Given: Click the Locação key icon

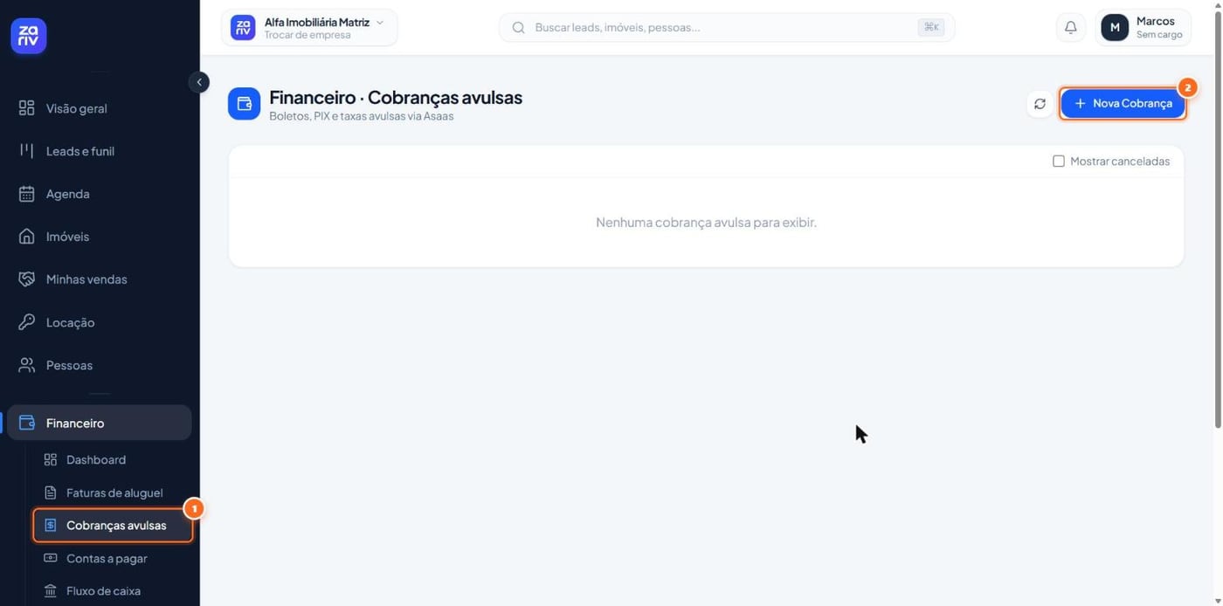Looking at the screenshot, I should [27, 322].
